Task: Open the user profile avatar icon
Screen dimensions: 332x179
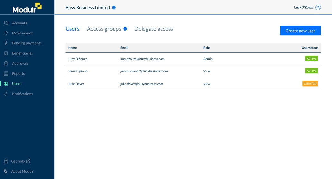Action: point(318,7)
